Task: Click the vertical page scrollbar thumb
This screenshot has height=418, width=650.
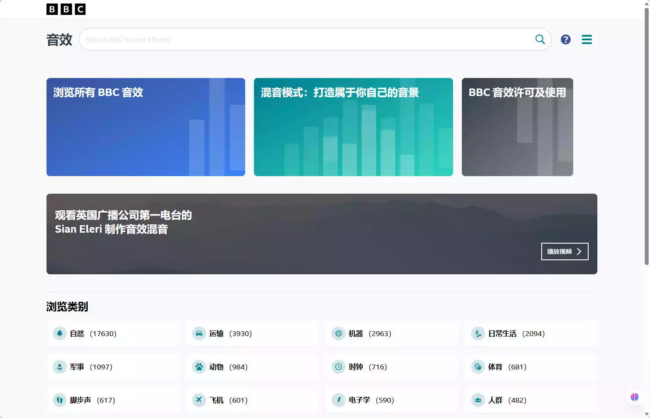Action: [x=646, y=136]
